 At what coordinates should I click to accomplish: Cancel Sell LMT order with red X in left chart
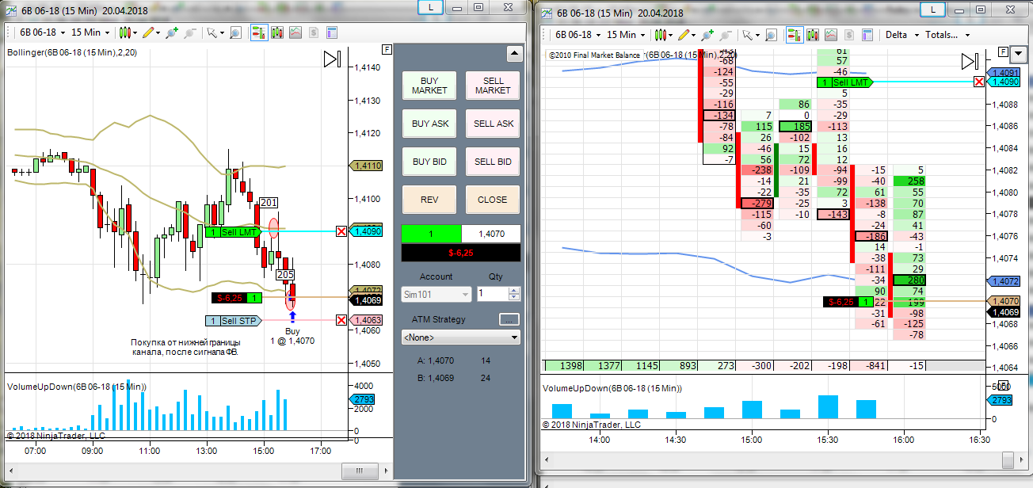(x=341, y=231)
